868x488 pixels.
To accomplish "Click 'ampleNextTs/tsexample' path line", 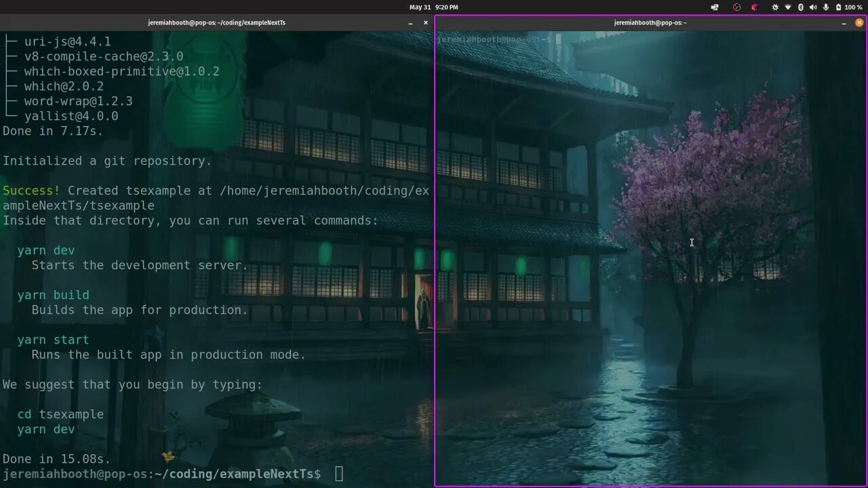I will [x=79, y=205].
